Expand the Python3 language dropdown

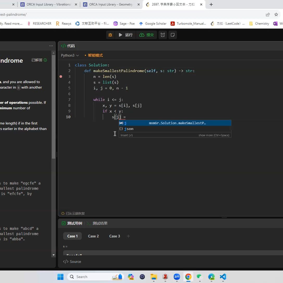[70, 56]
